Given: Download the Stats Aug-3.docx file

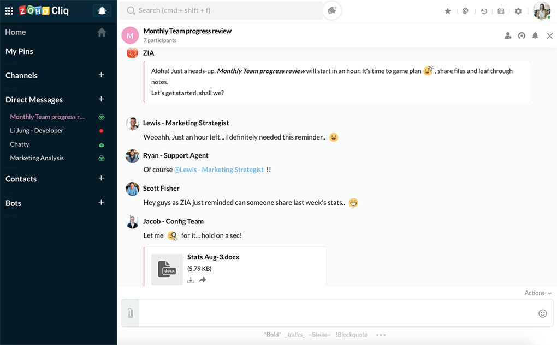Looking at the screenshot, I should point(191,280).
